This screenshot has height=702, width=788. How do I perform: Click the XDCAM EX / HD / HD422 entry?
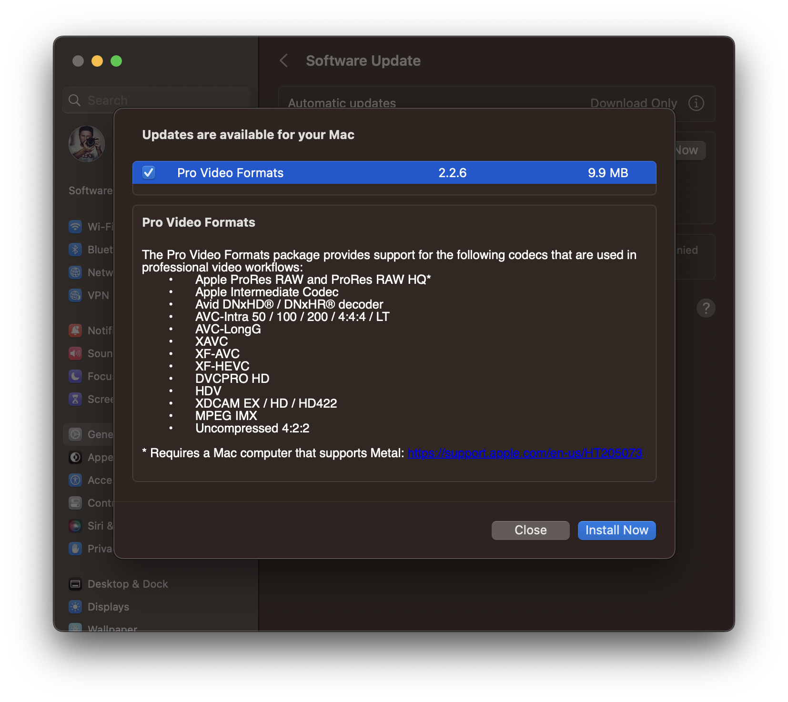[x=266, y=403]
